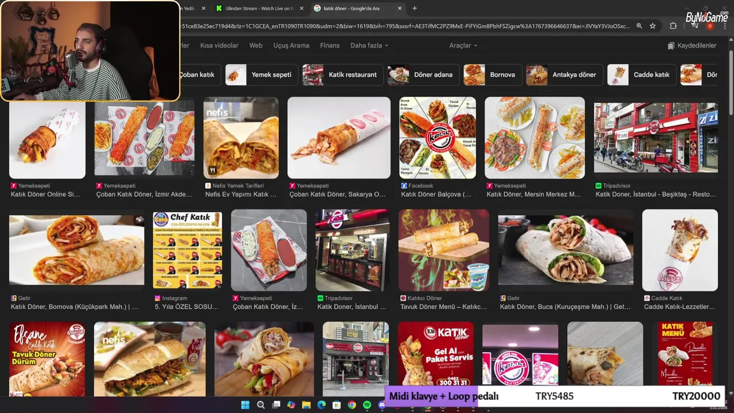Select the Cadde katık suggestion chip
The height and width of the screenshot is (413, 734).
(641, 75)
